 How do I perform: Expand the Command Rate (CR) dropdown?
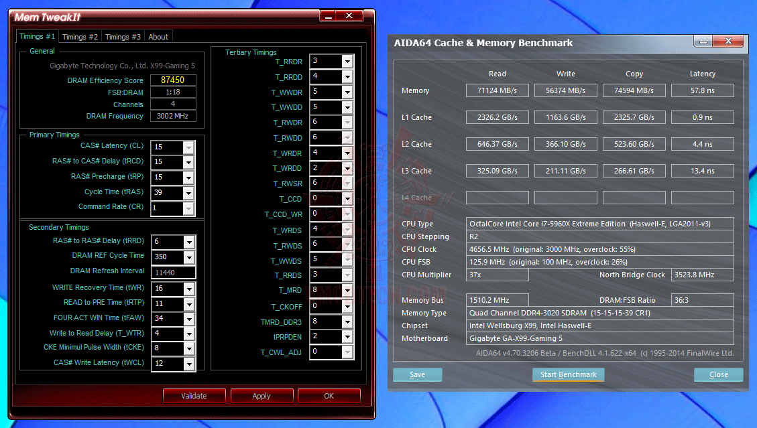(x=189, y=208)
